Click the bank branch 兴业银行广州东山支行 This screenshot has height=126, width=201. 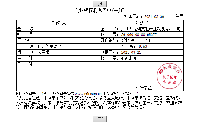[141, 41]
